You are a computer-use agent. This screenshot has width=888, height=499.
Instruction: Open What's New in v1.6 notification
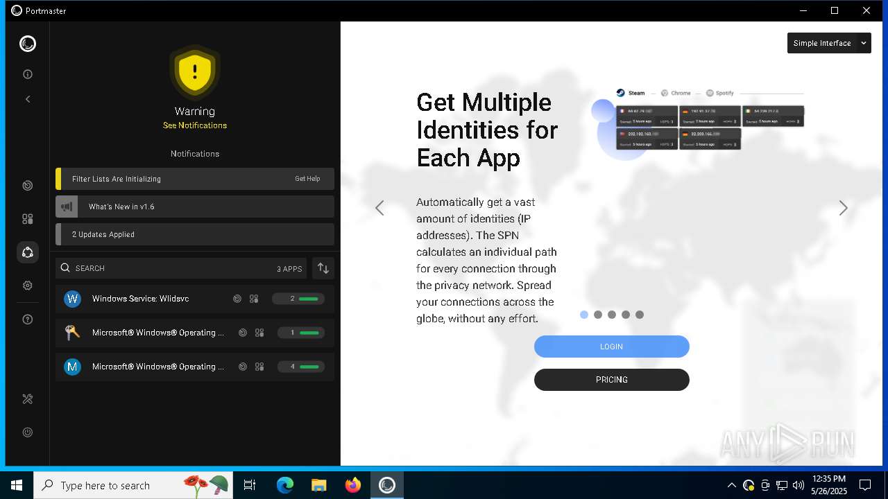pyautogui.click(x=195, y=207)
